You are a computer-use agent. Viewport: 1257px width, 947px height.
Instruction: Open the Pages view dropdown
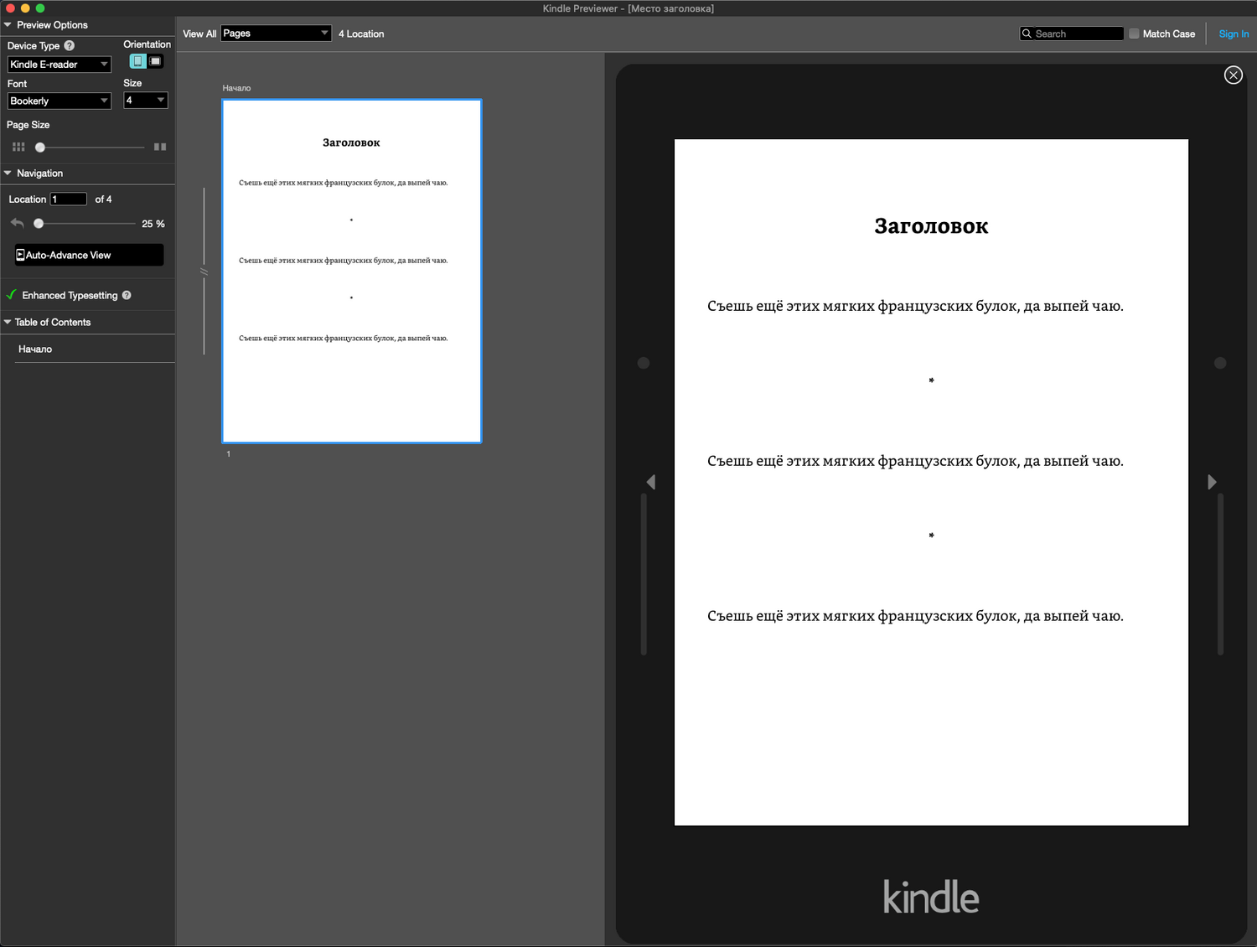coord(276,34)
